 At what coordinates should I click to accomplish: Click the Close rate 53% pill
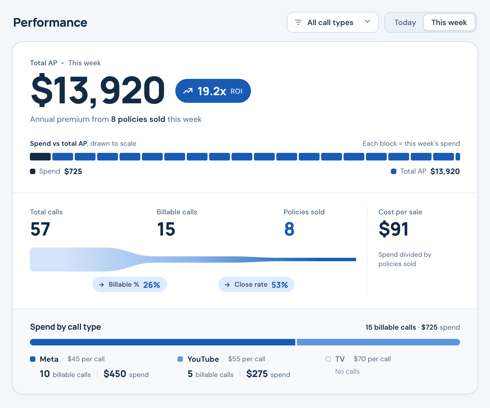(x=256, y=285)
